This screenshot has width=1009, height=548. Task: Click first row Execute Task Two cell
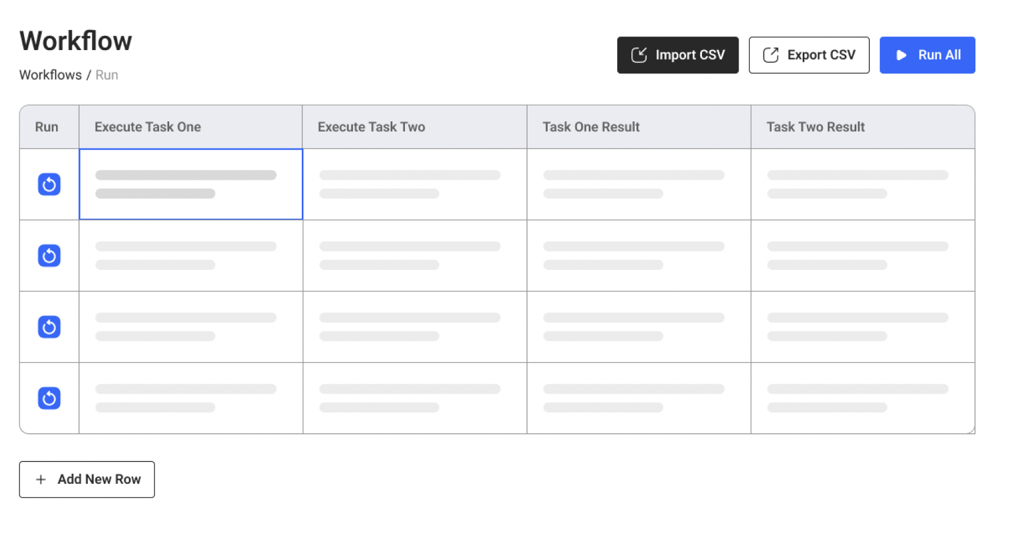tap(414, 184)
